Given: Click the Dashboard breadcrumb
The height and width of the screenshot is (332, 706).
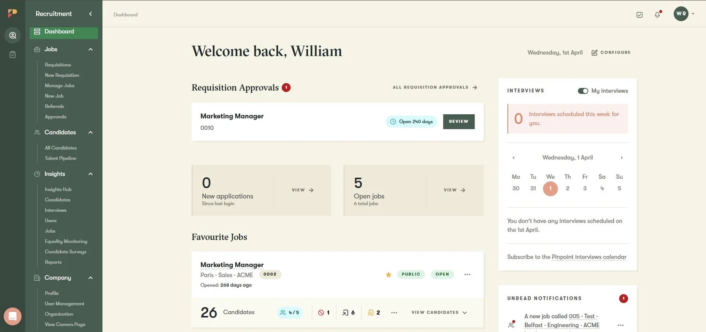Looking at the screenshot, I should 126,15.
